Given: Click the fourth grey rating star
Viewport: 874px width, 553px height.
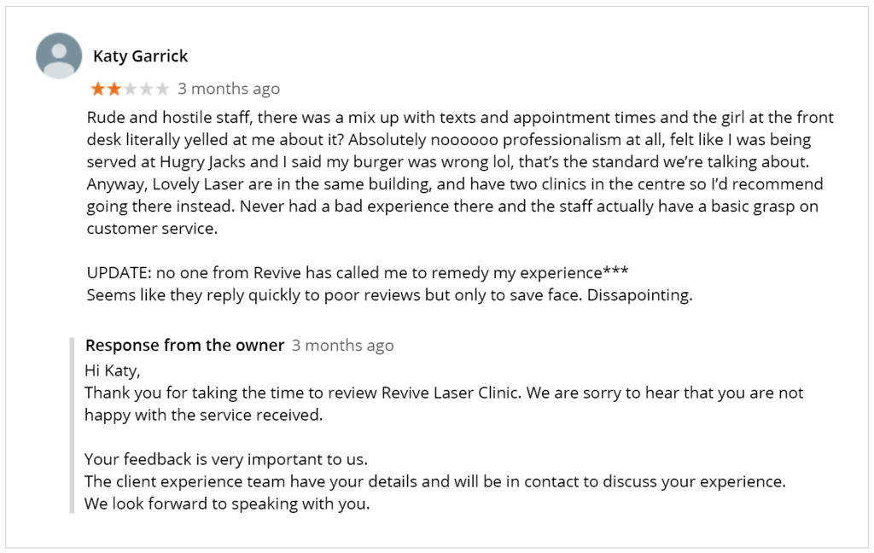Looking at the screenshot, I should [x=147, y=89].
